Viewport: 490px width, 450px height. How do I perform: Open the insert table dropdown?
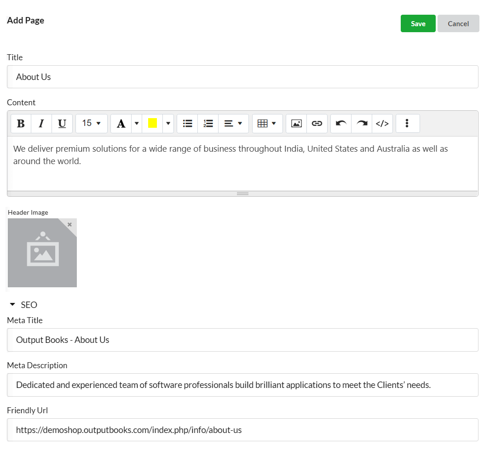tap(267, 124)
